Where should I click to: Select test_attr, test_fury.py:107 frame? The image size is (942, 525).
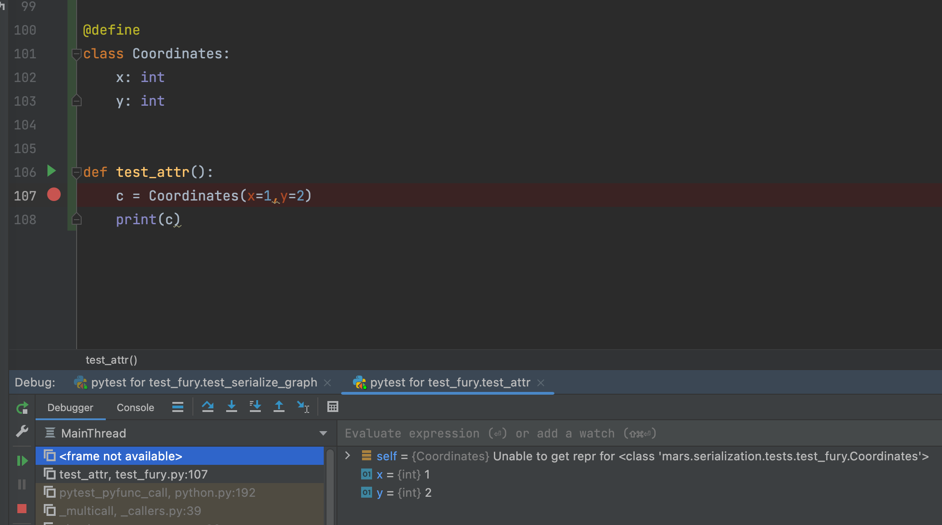tap(180, 474)
